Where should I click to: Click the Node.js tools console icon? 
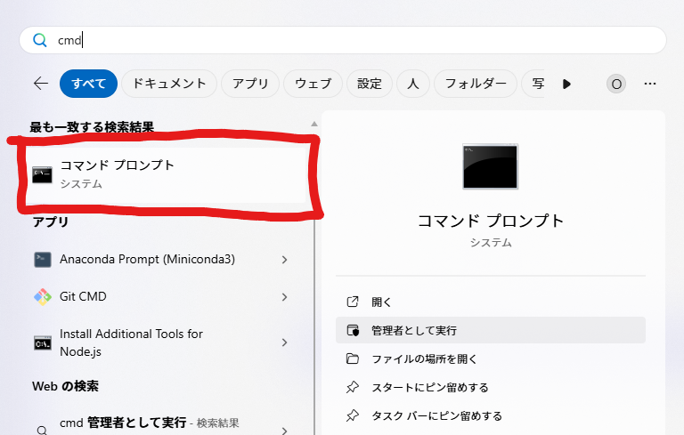[43, 343]
